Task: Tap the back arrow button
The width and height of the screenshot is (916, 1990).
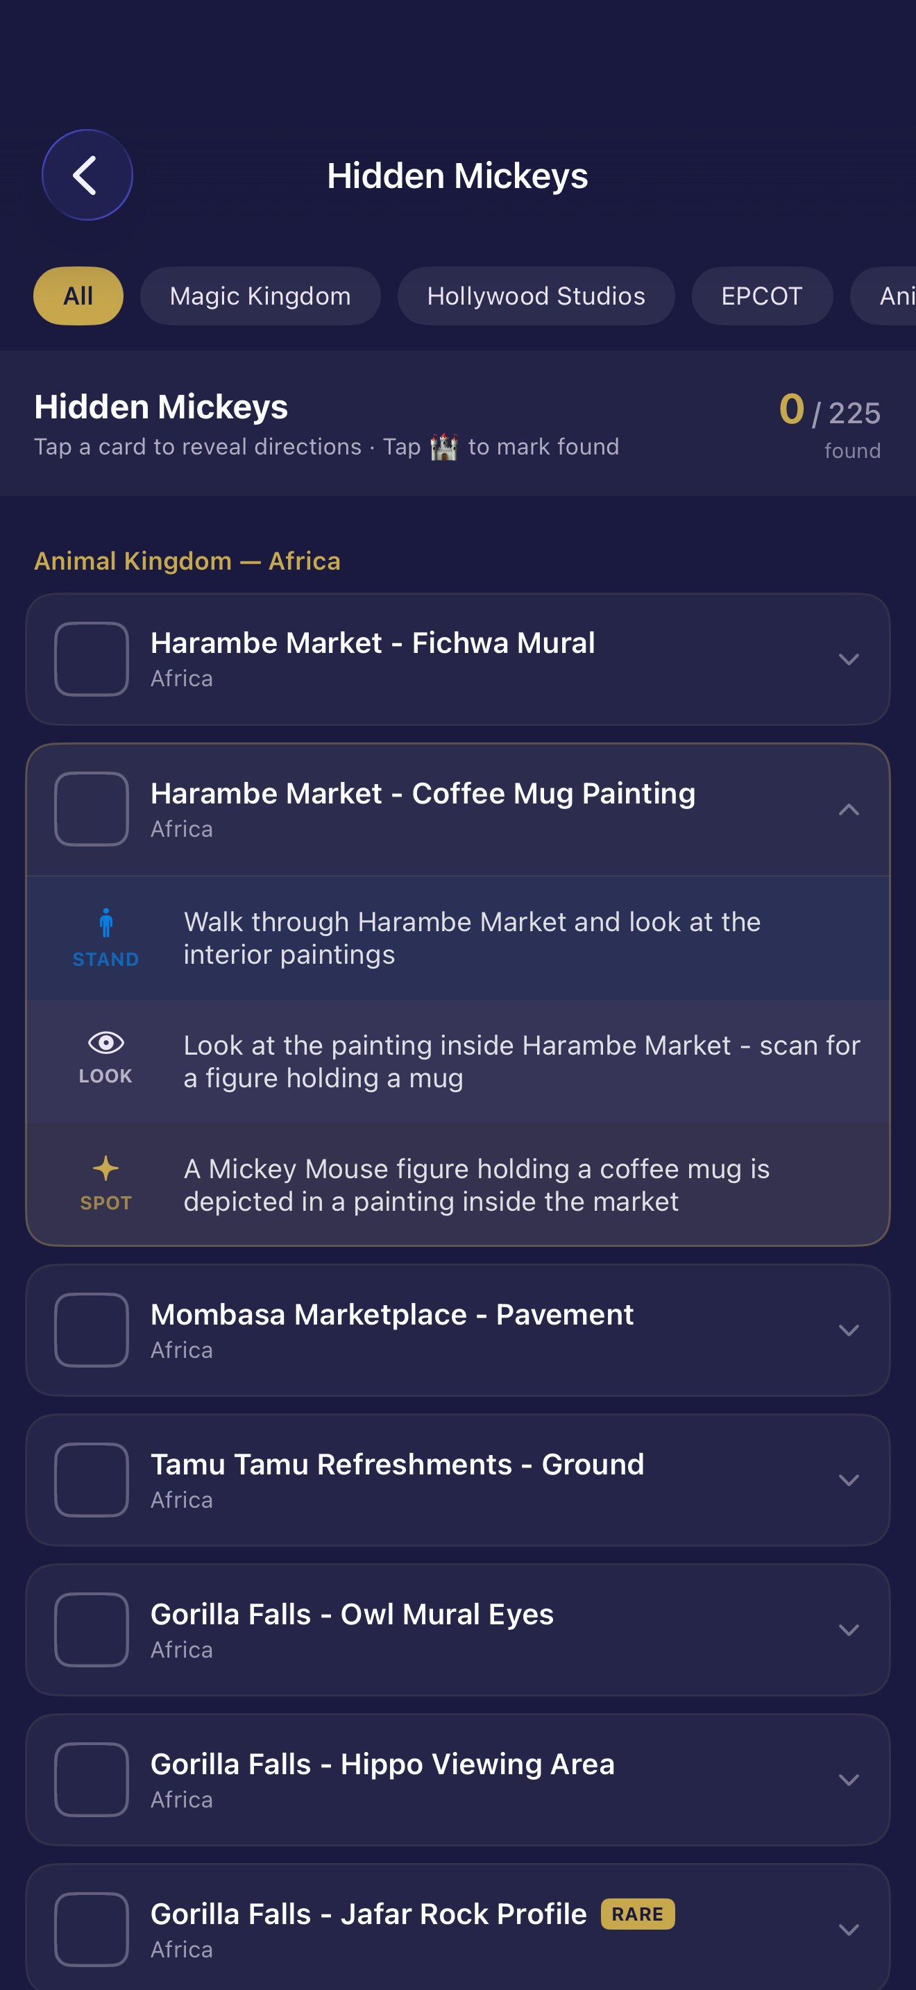Action: (87, 176)
